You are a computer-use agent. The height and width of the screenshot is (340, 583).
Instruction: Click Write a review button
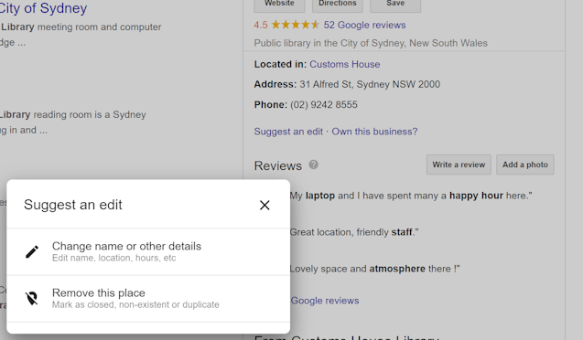point(459,165)
